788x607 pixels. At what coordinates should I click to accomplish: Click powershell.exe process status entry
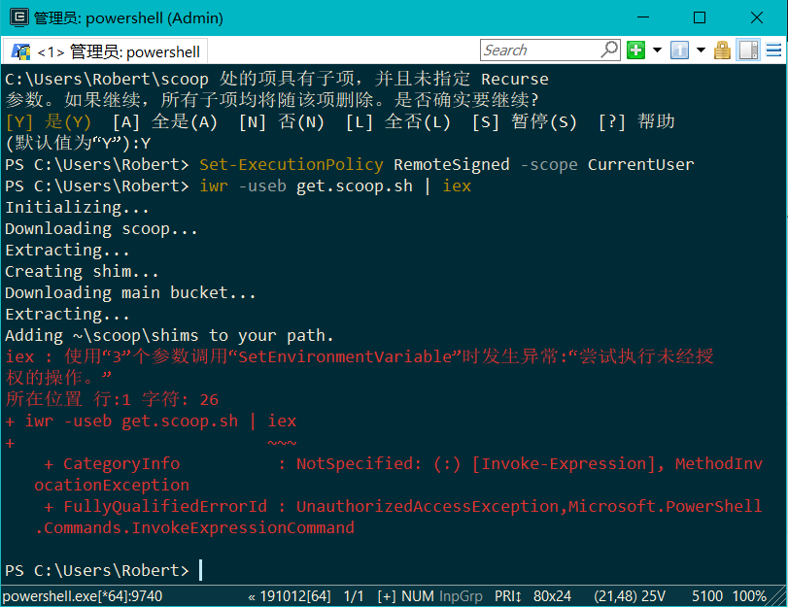click(83, 596)
